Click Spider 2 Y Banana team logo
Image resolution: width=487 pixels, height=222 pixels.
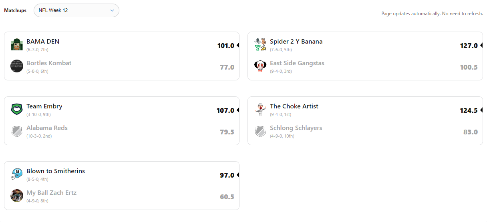[260, 44]
